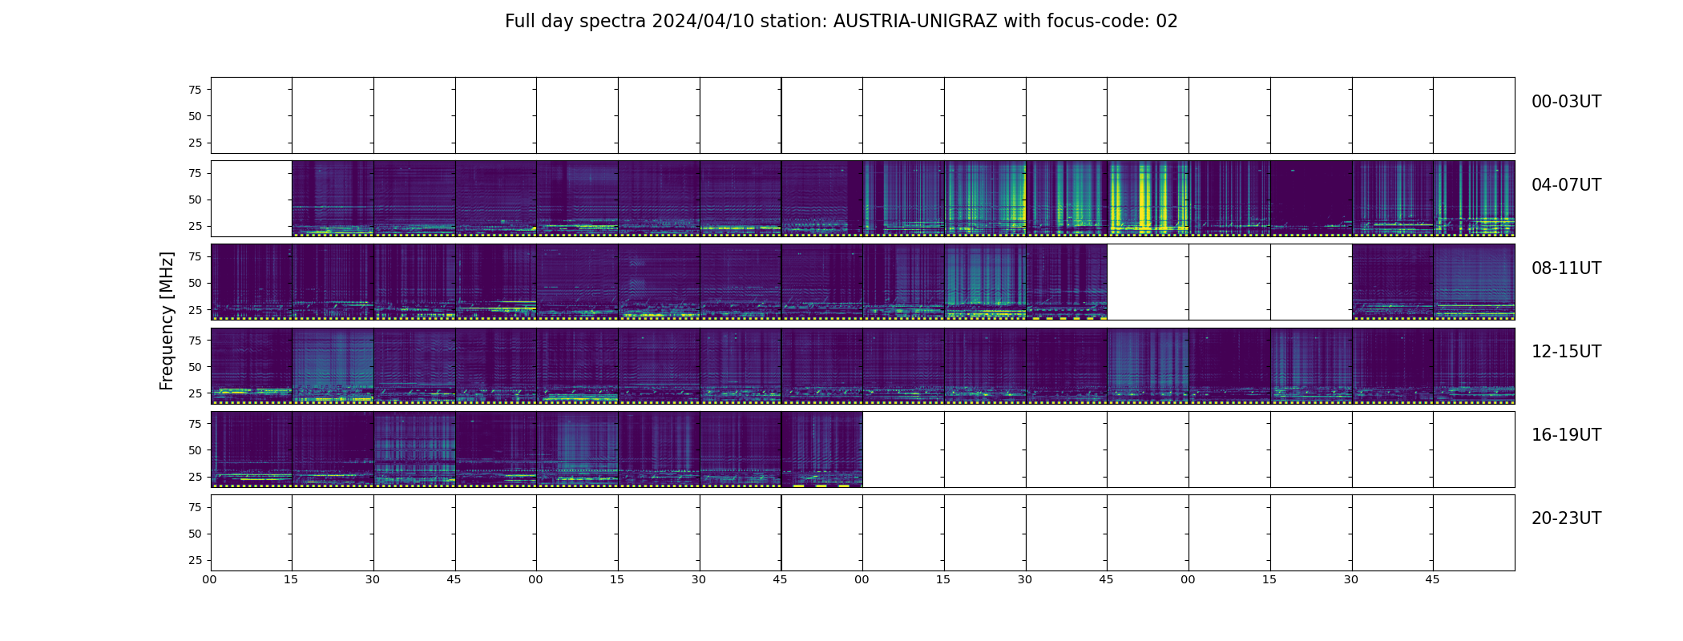Open the 08:00 spectrogram panel in 08-11UT row
Image resolution: width=1683 pixels, height=641 pixels.
[x=251, y=282]
